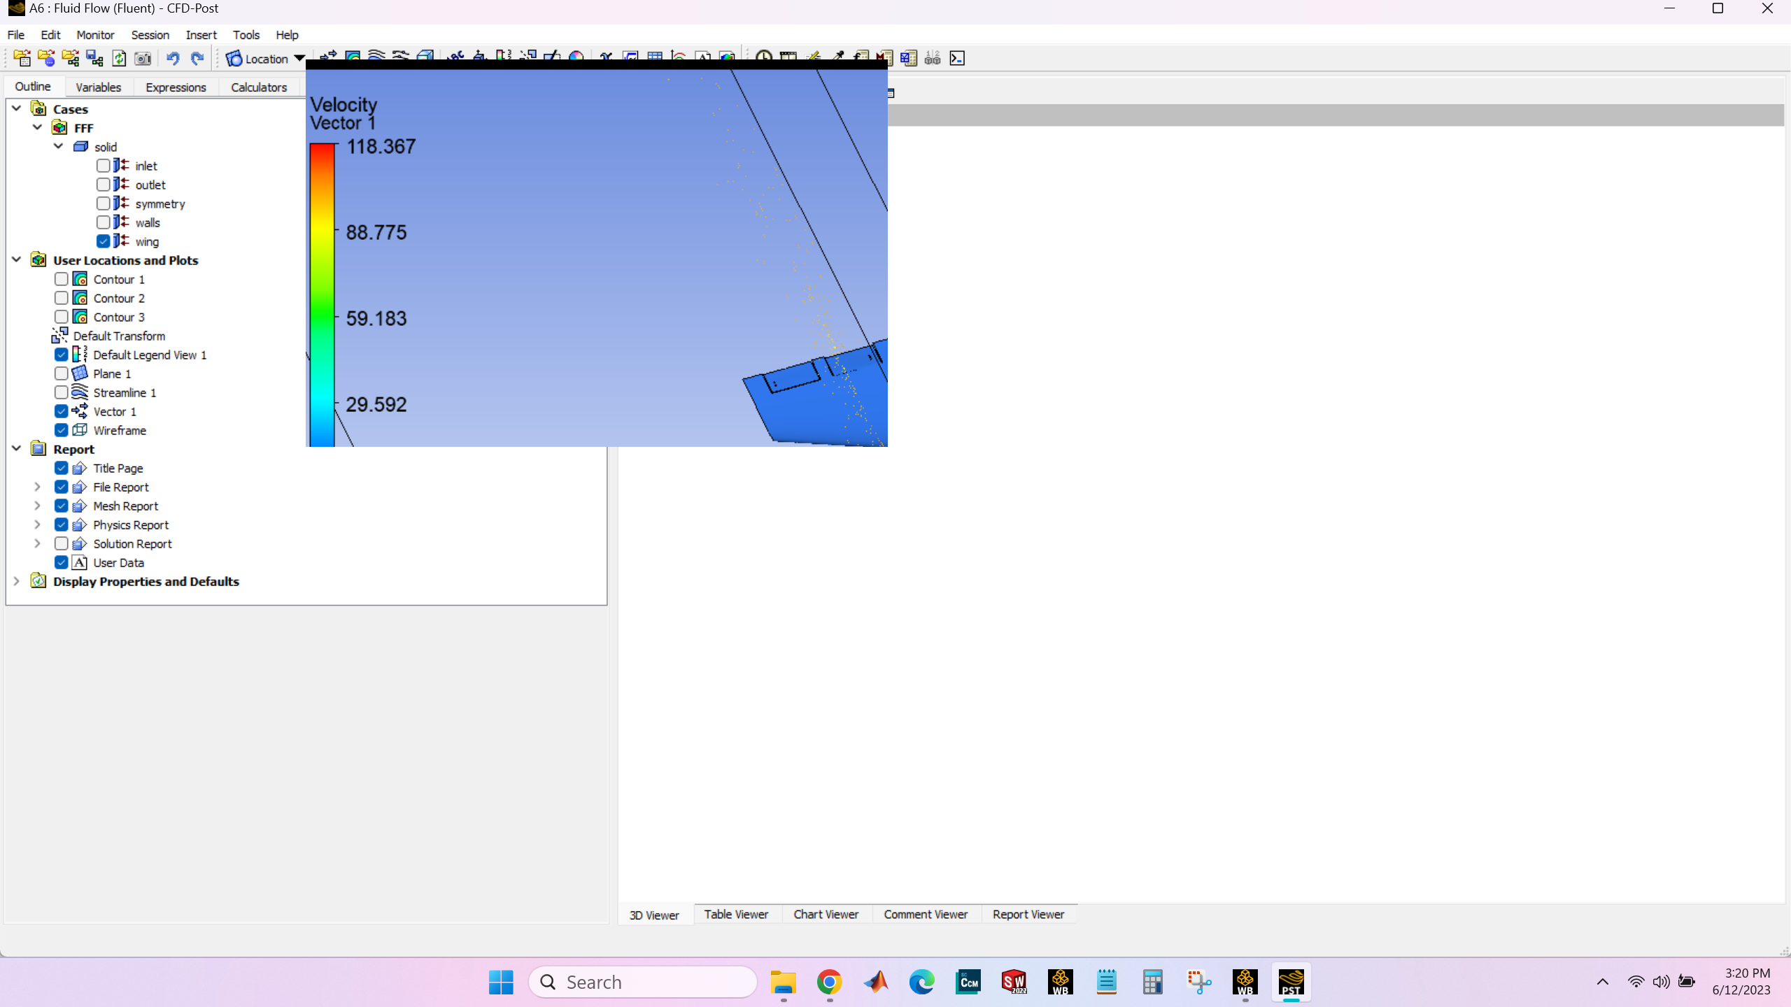Click the Redo arrow icon
The height and width of the screenshot is (1007, 1791).
197,59
